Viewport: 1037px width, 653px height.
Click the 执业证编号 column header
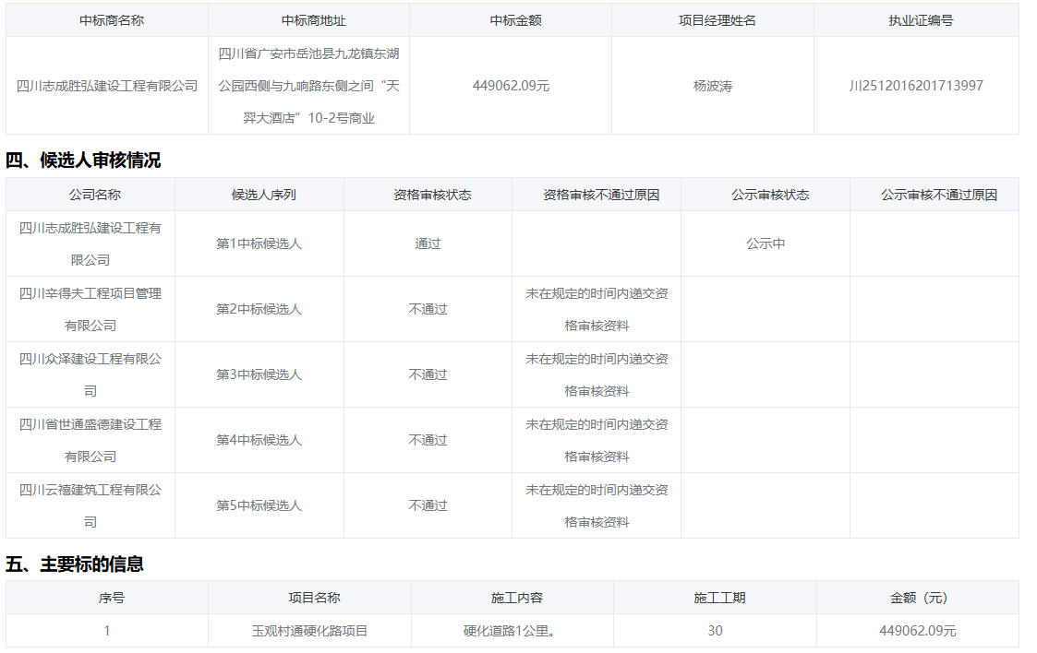(x=915, y=20)
